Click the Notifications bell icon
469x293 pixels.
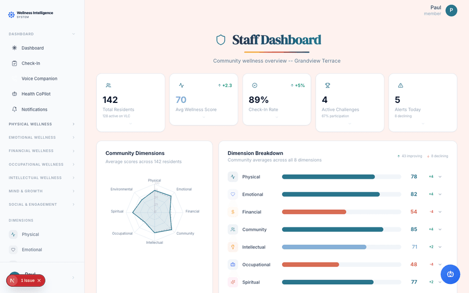(14, 109)
